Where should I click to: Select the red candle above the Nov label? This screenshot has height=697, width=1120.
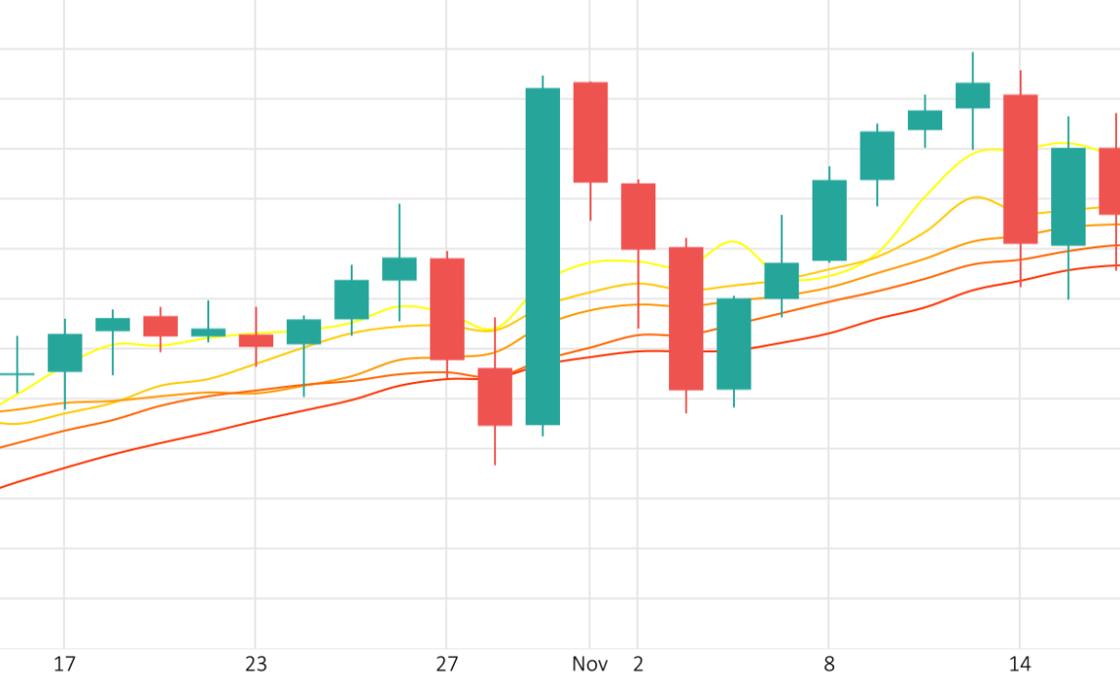pos(590,132)
